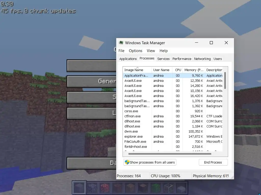This screenshot has width=261, height=195.
Task: Click the Task Manager title bar icon
Action: pos(121,43)
